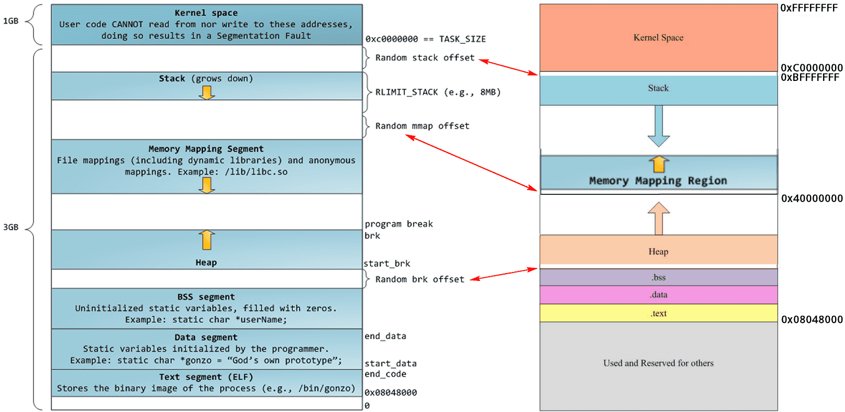Screen dimensions: 845x412
Task: Click the 'start_brk' label
Action: pos(387,264)
